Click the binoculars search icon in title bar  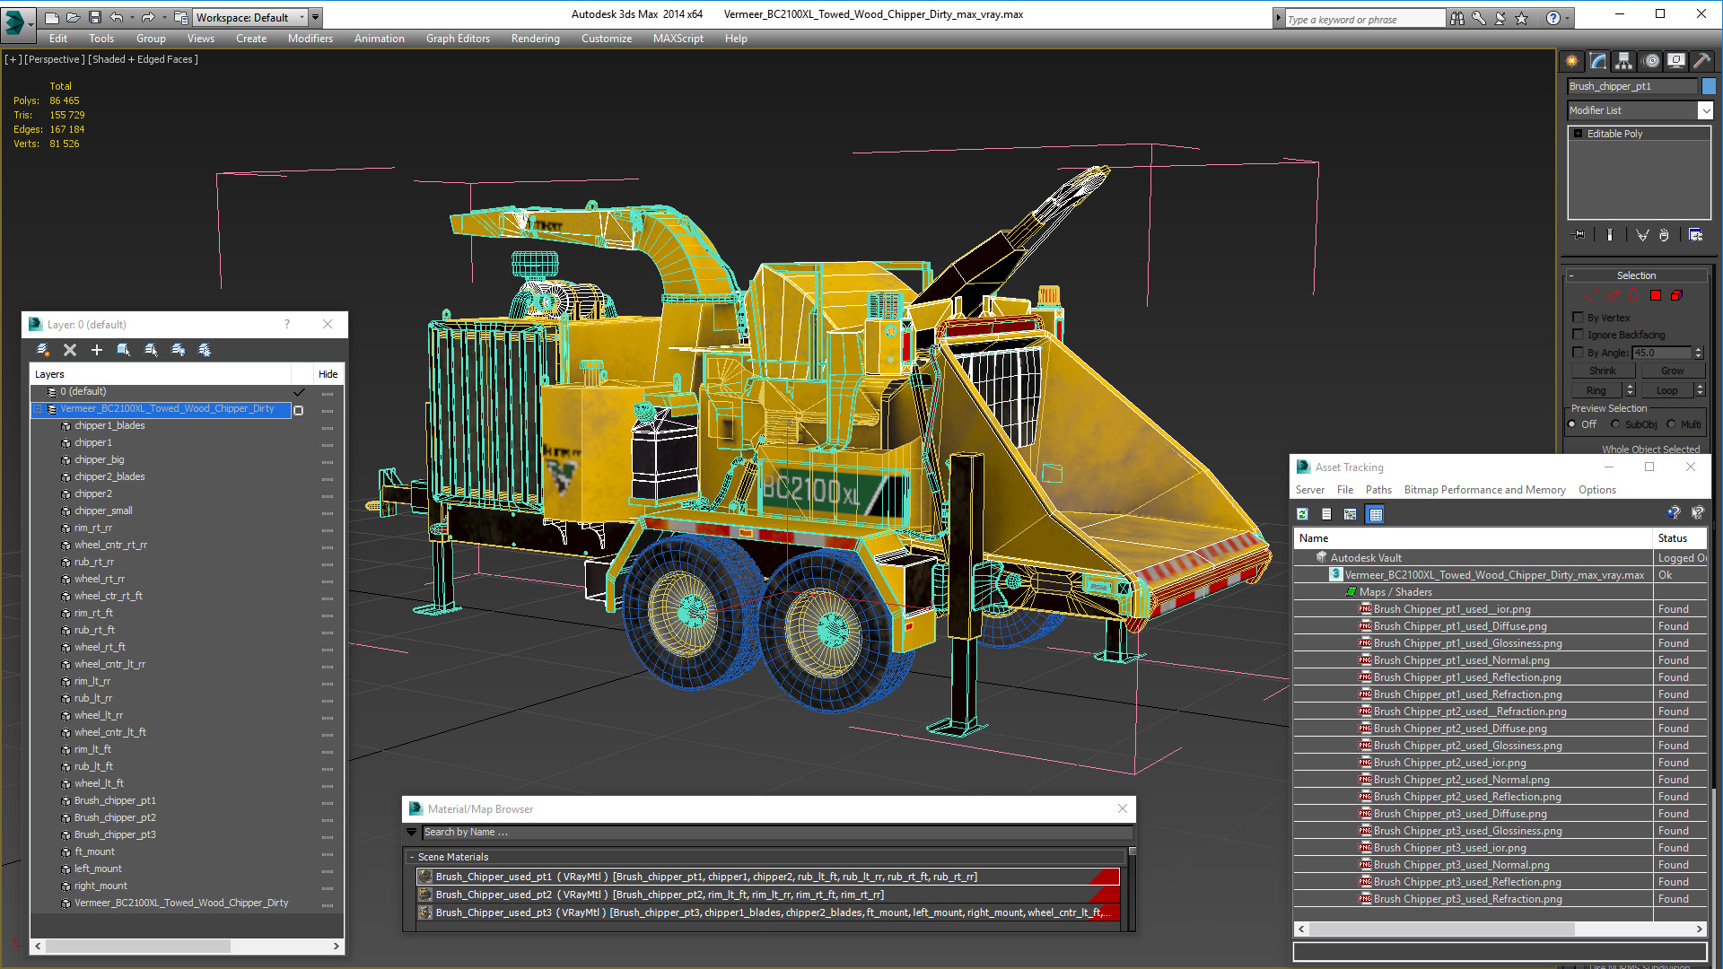1456,18
